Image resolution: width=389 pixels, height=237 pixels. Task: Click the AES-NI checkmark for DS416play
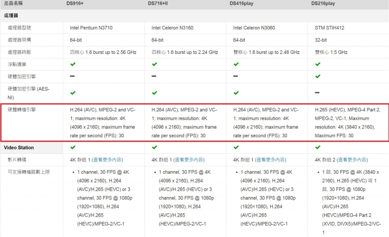(236, 93)
